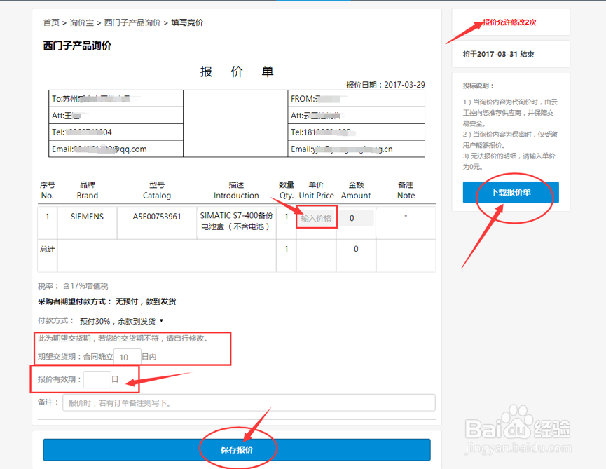The width and height of the screenshot is (606, 469).
Task: Click the SIEMENS brand cell
Action: [87, 217]
